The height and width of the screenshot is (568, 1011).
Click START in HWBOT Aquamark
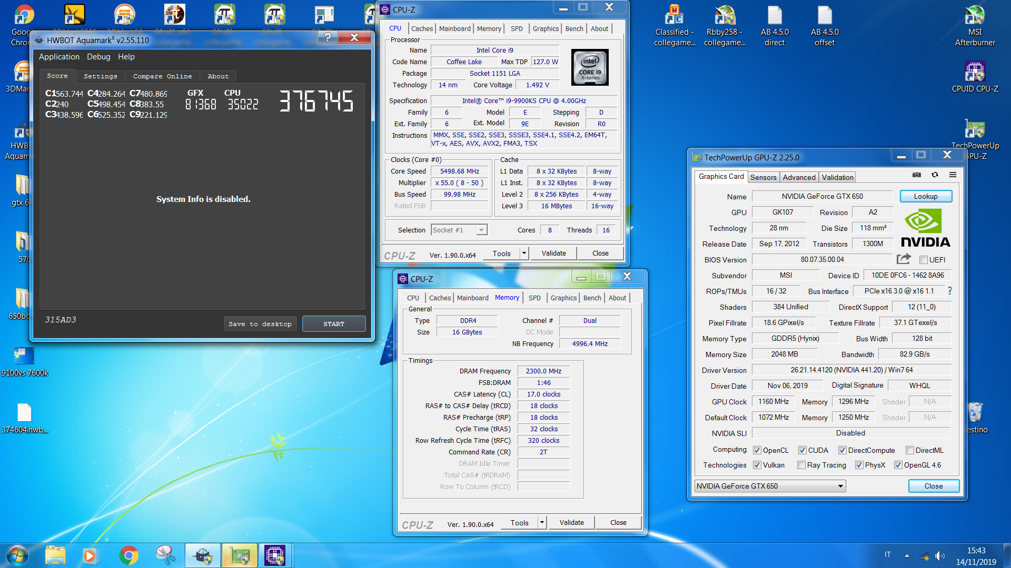[x=334, y=324]
